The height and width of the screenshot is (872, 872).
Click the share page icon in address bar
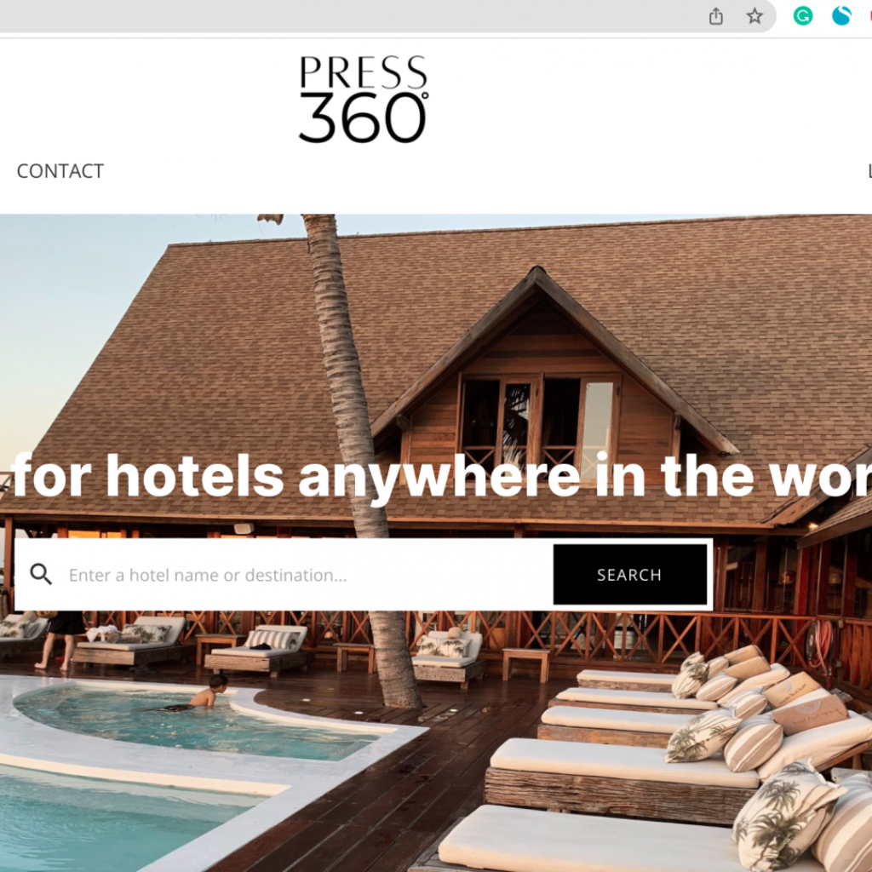[715, 16]
